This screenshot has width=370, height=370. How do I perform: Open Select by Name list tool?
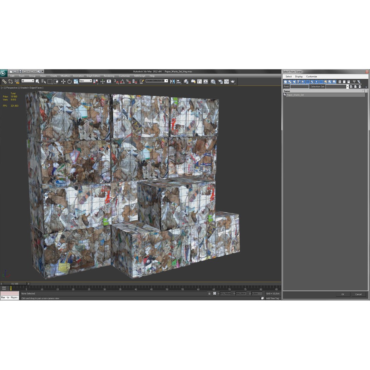44,82
